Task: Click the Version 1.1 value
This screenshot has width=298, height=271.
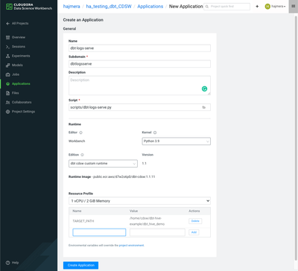Action: tap(145, 164)
